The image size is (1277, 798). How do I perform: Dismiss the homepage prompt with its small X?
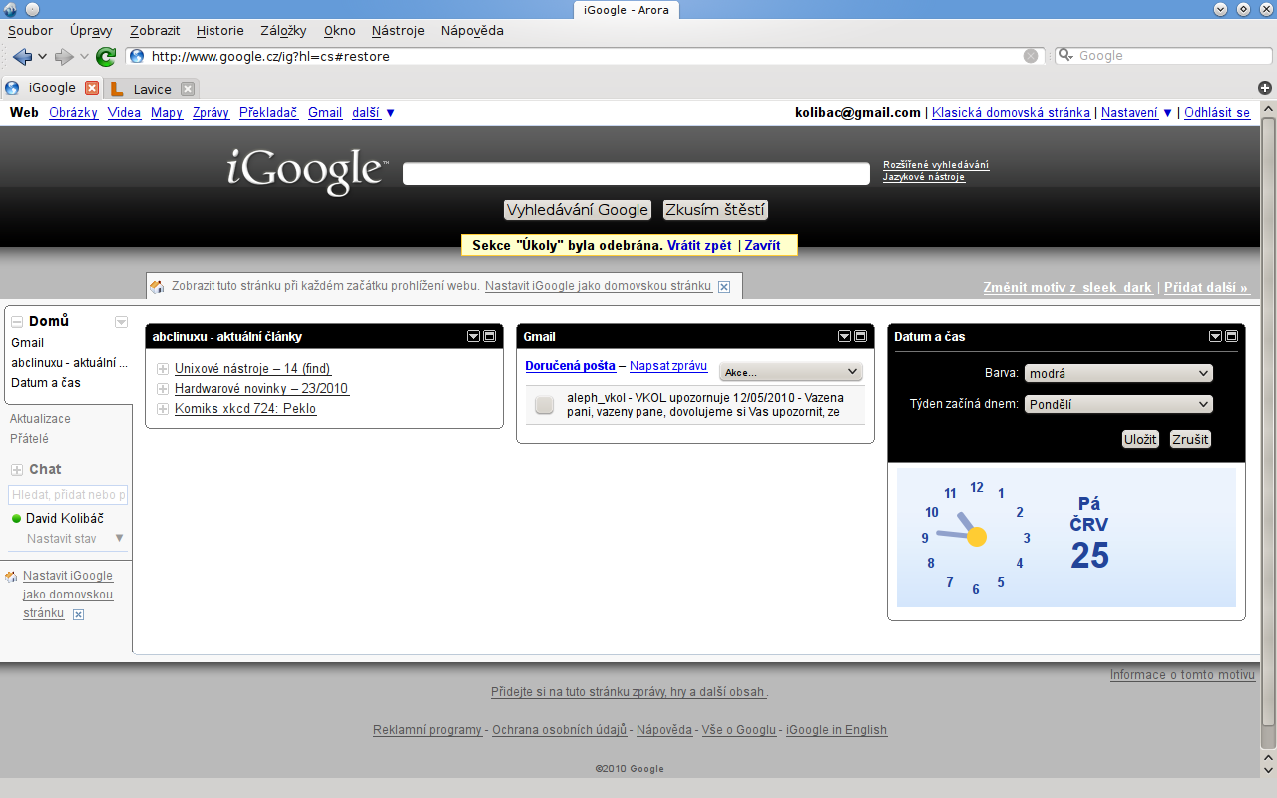724,287
